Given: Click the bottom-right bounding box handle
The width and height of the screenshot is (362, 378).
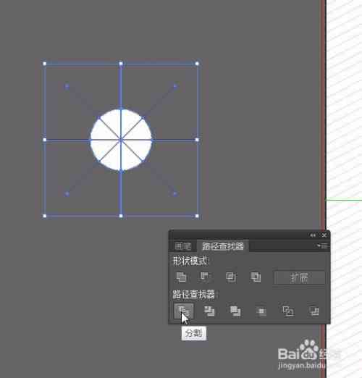Looking at the screenshot, I should tap(197, 216).
